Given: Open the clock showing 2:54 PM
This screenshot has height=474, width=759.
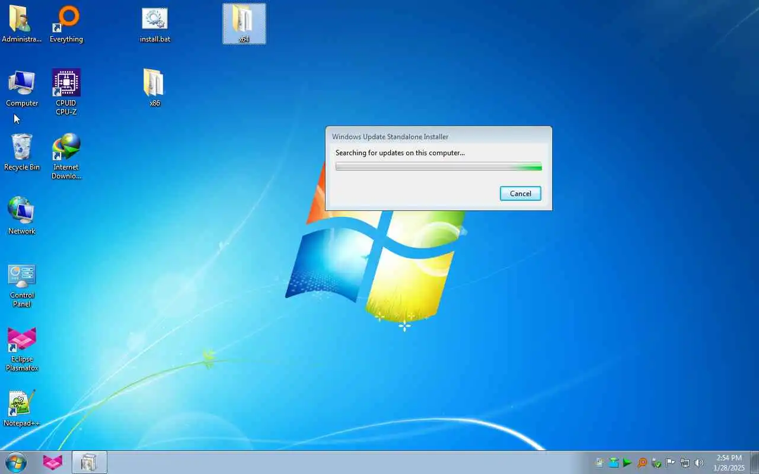Looking at the screenshot, I should click(x=729, y=463).
